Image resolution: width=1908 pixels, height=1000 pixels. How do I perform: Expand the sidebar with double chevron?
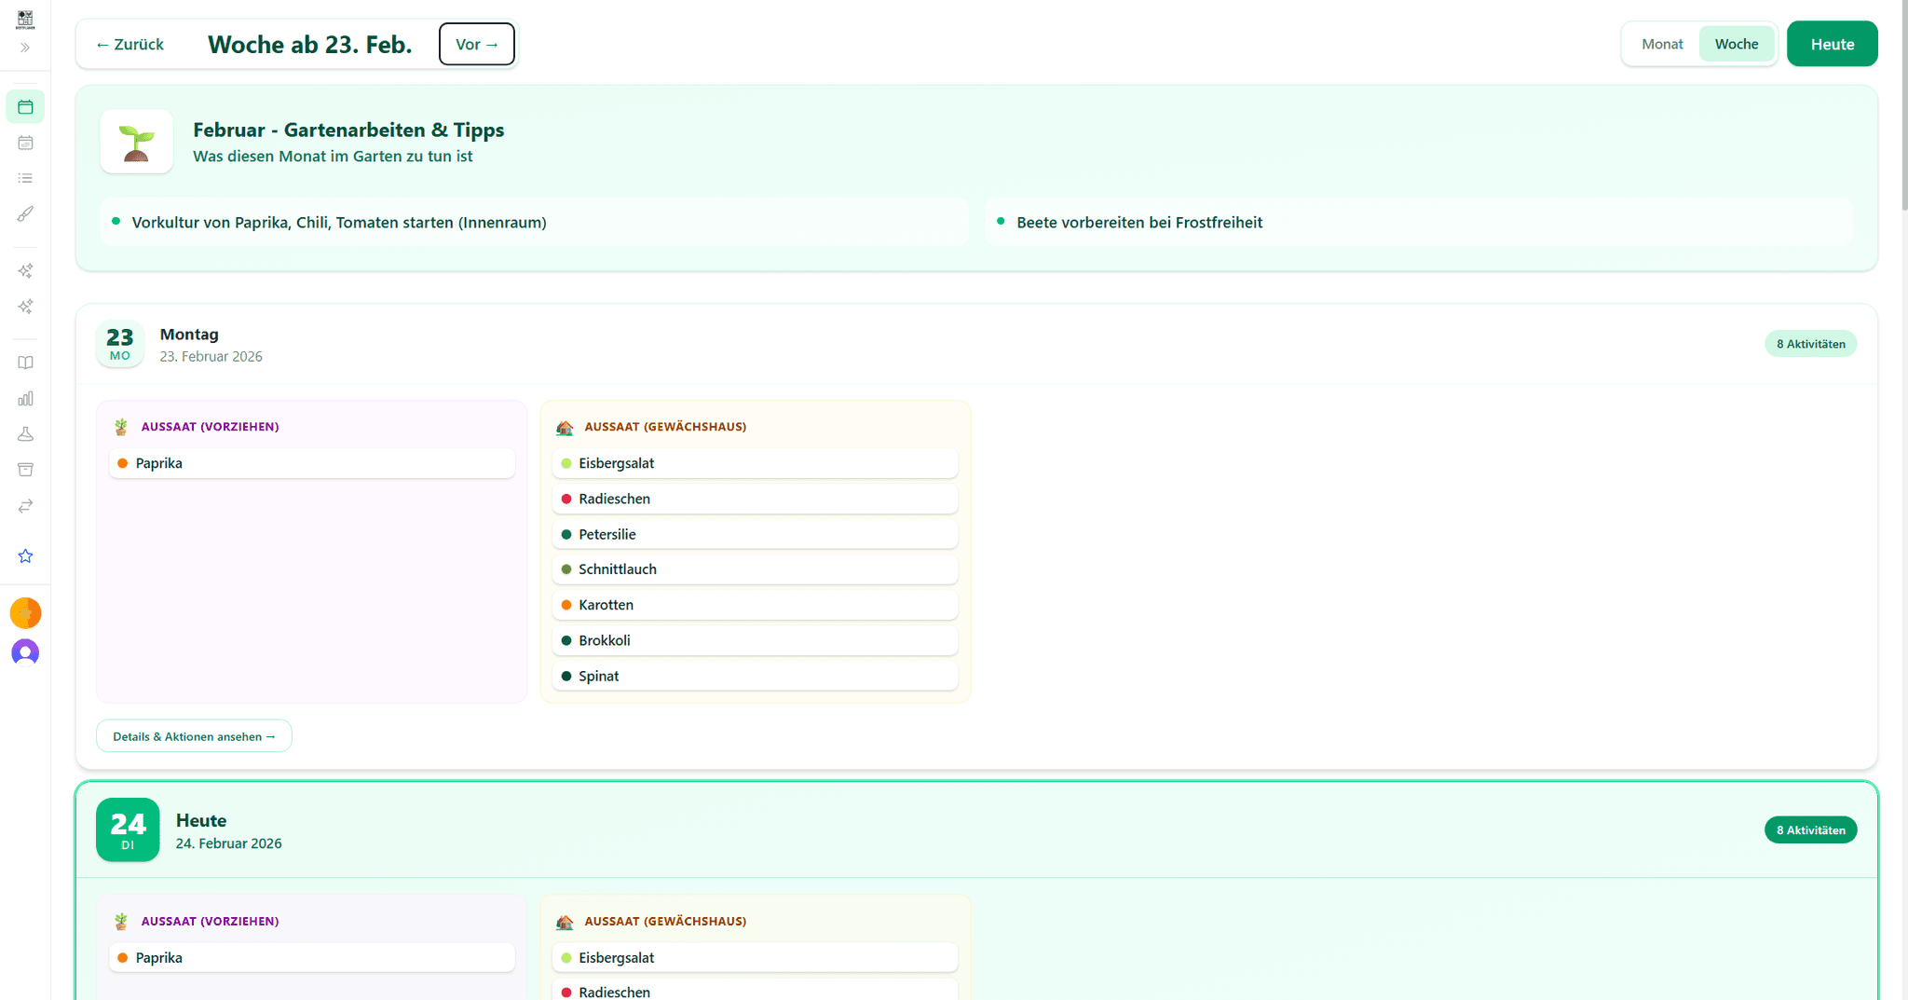pyautogui.click(x=25, y=48)
